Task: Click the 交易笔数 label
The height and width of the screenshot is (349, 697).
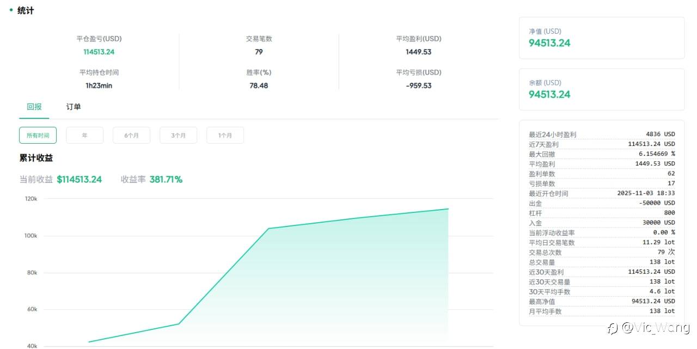Action: (259, 39)
